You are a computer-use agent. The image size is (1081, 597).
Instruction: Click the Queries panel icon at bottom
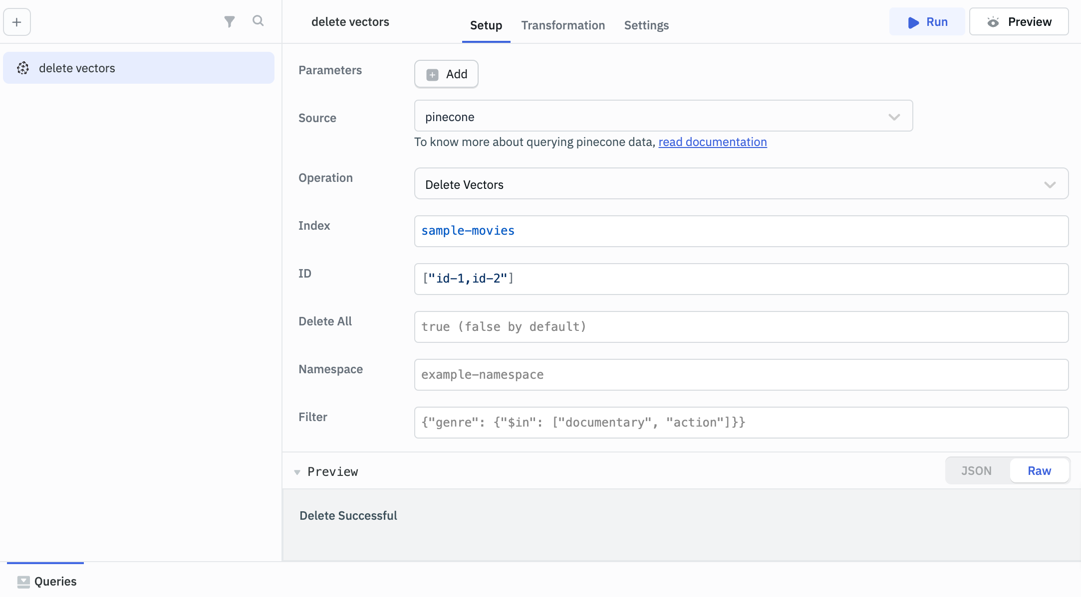click(23, 582)
